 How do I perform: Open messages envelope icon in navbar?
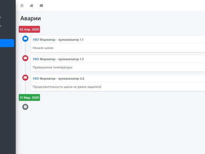click(x=41, y=6)
